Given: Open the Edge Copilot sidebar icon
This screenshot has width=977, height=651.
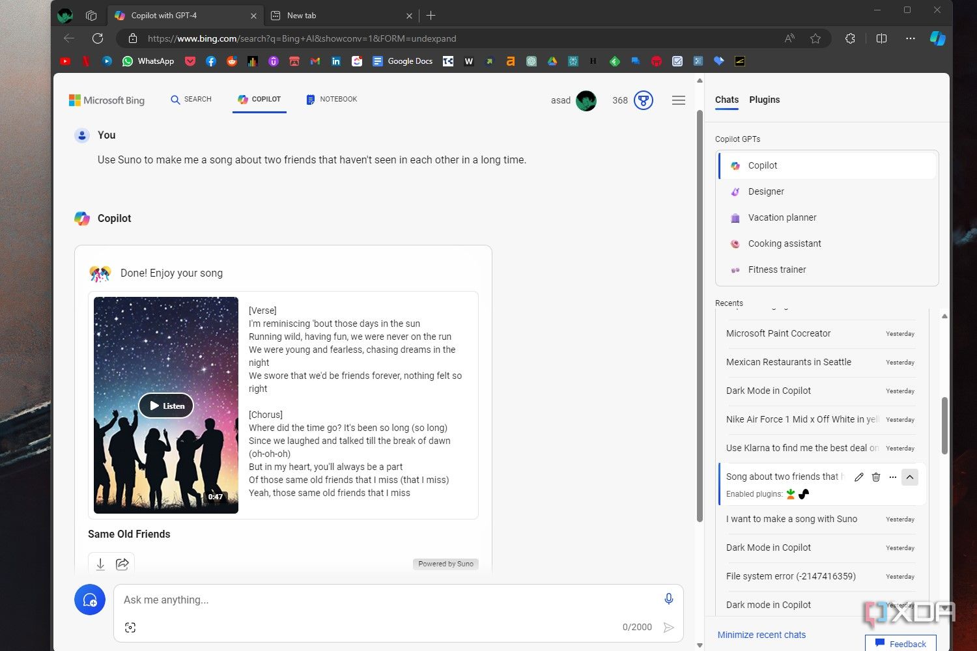Looking at the screenshot, I should tap(937, 38).
